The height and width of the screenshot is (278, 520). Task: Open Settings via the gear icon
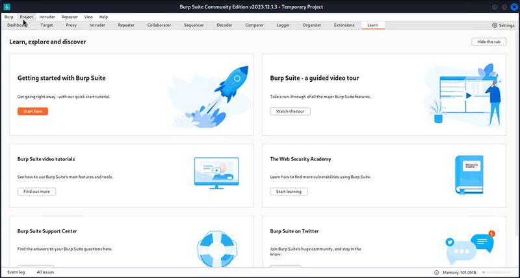(495, 25)
